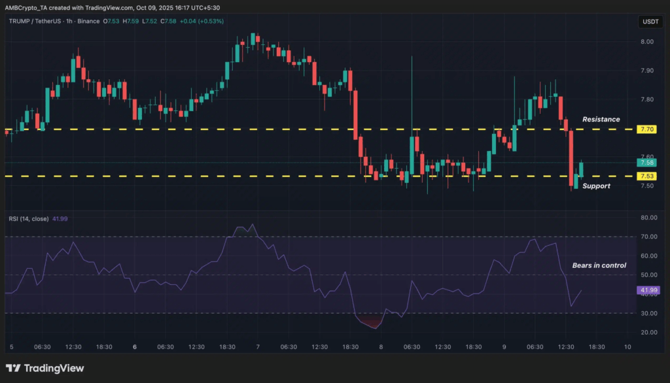Click the Bears in control annotation

(x=600, y=265)
